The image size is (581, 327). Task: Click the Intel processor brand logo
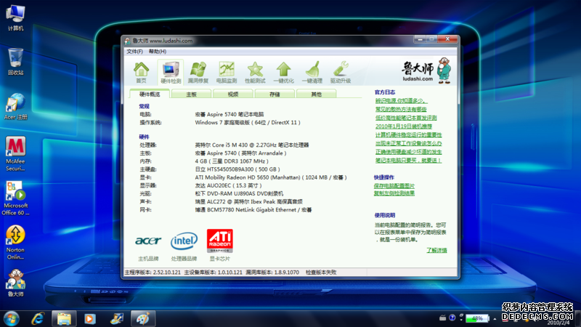tap(184, 240)
